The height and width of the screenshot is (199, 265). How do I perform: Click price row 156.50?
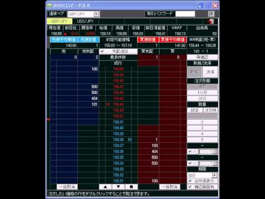point(118,69)
